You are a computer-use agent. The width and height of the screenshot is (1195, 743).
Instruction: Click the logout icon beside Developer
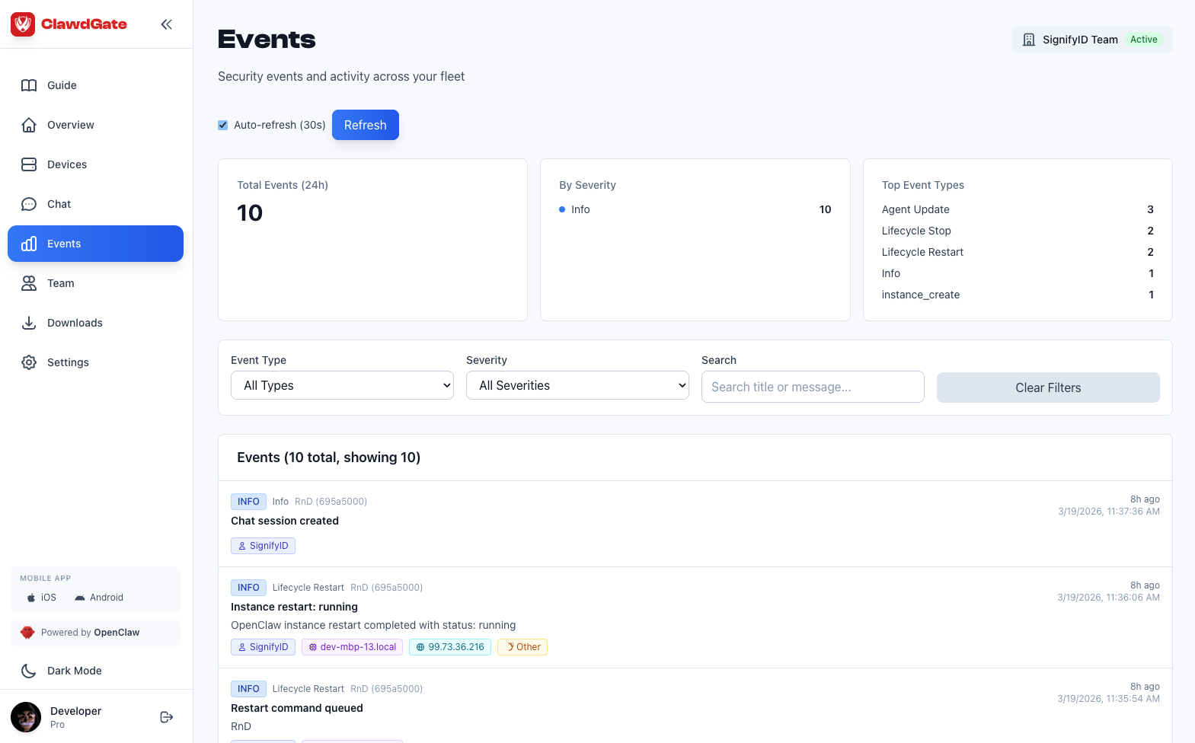tap(167, 717)
